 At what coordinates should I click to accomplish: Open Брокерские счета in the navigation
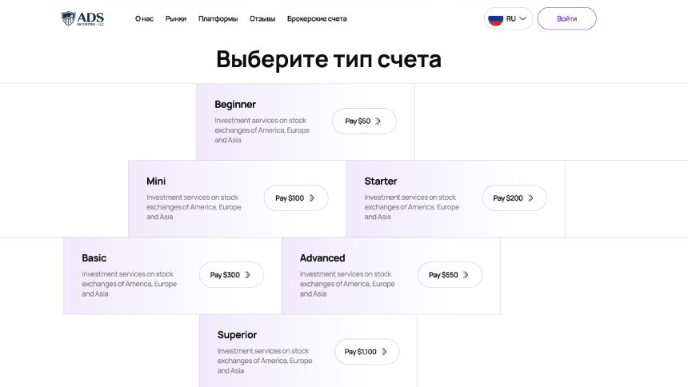(317, 19)
